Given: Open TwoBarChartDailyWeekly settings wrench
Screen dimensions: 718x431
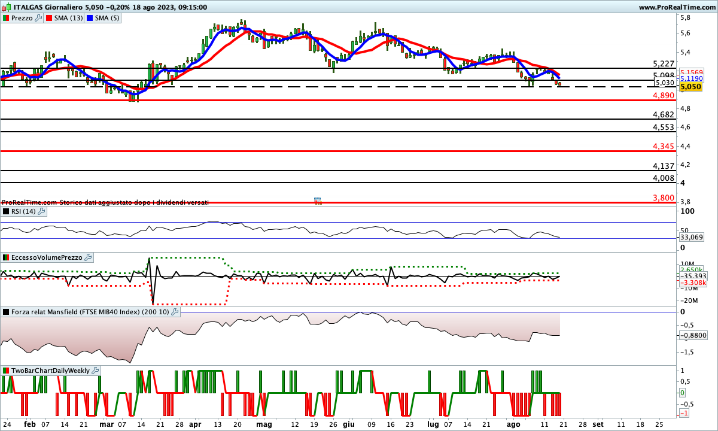Looking at the screenshot, I should 96,371.
